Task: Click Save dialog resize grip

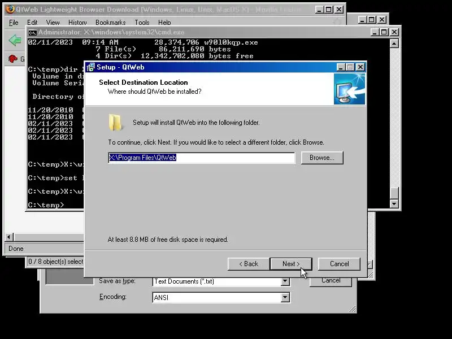Action: coord(352,309)
